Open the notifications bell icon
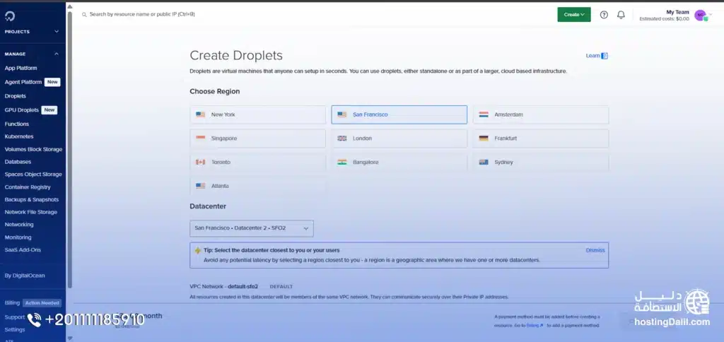This screenshot has height=342, width=724. coord(621,15)
